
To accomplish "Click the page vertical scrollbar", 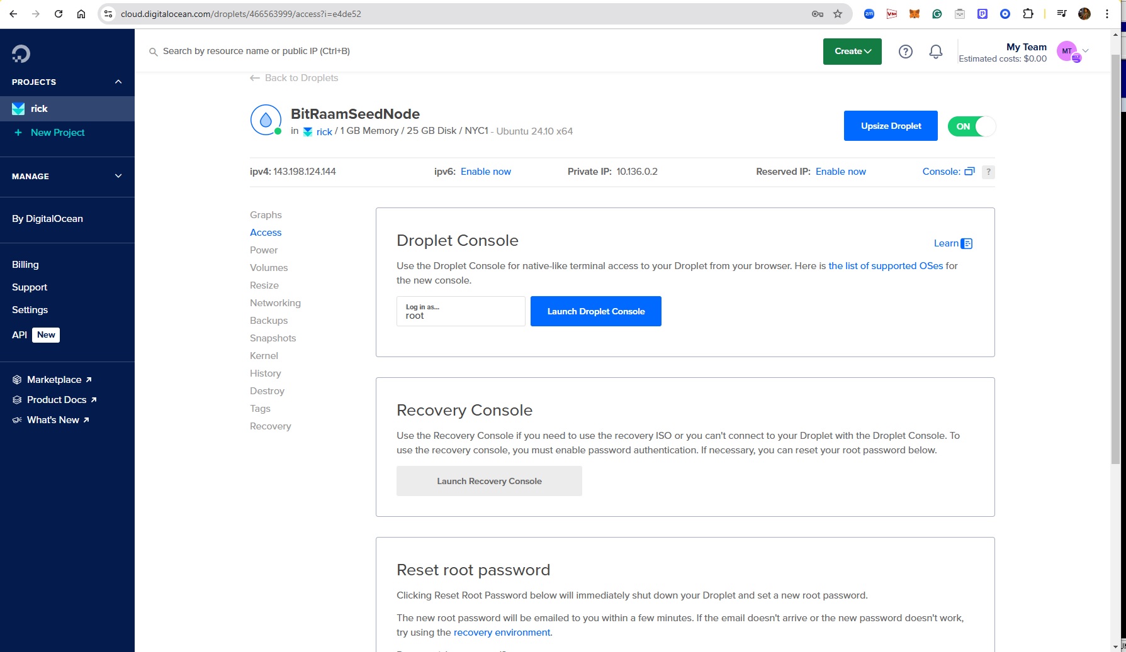I will point(1115,260).
